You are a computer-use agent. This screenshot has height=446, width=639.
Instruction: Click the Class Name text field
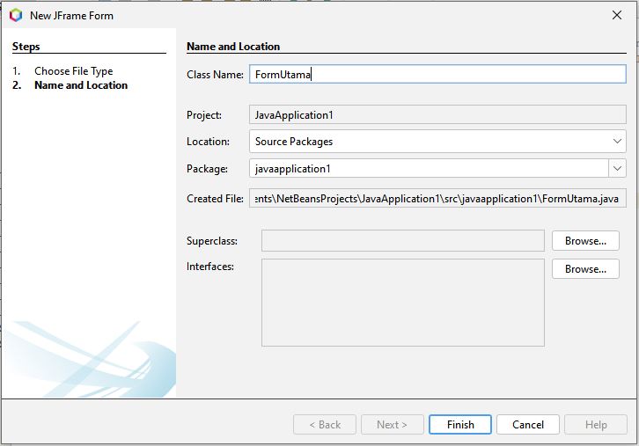(437, 75)
